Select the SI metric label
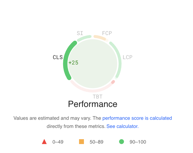Viewport: 193px width, 153px height. [80, 33]
